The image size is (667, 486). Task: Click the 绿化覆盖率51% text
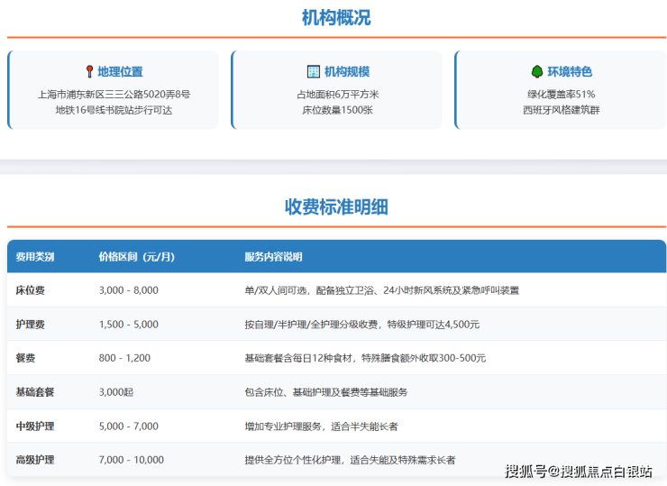coord(561,94)
